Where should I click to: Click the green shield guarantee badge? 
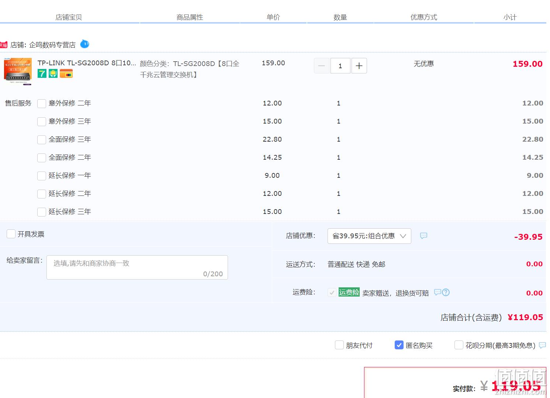[53, 73]
